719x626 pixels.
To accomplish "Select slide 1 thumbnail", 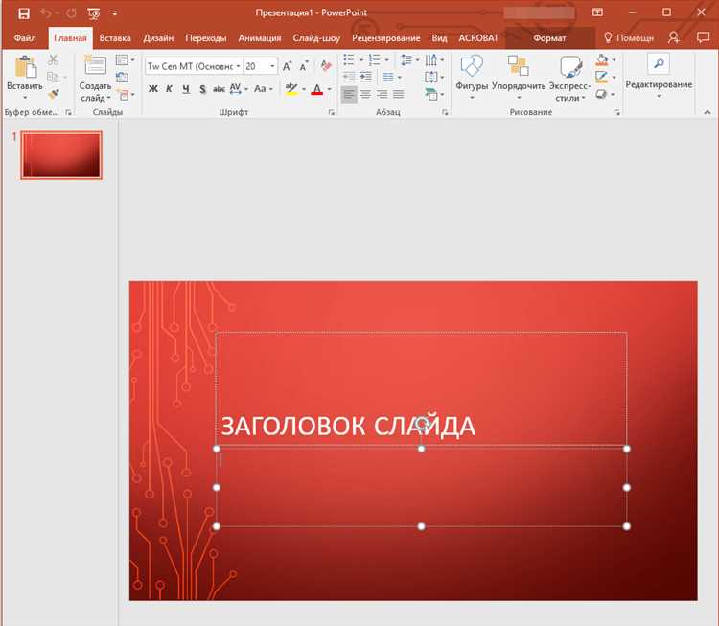I will 61,155.
